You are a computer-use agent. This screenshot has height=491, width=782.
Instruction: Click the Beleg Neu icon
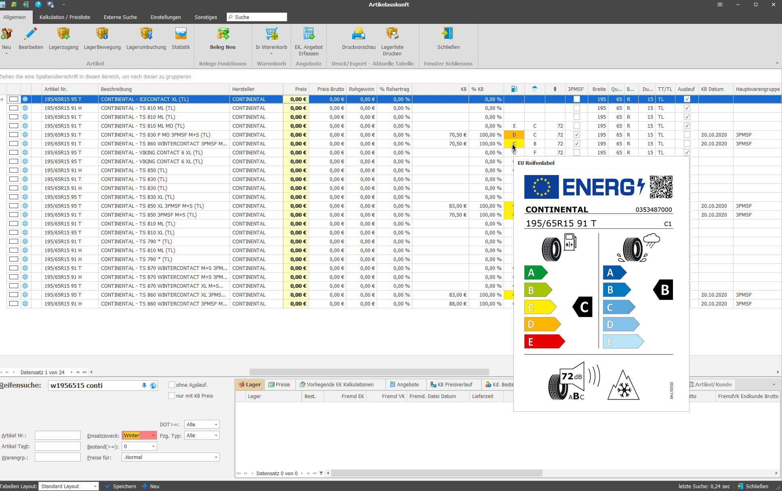[x=223, y=34]
